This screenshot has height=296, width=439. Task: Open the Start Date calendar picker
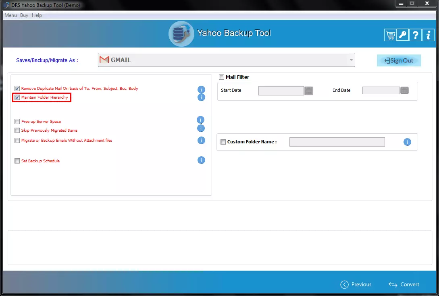click(308, 91)
